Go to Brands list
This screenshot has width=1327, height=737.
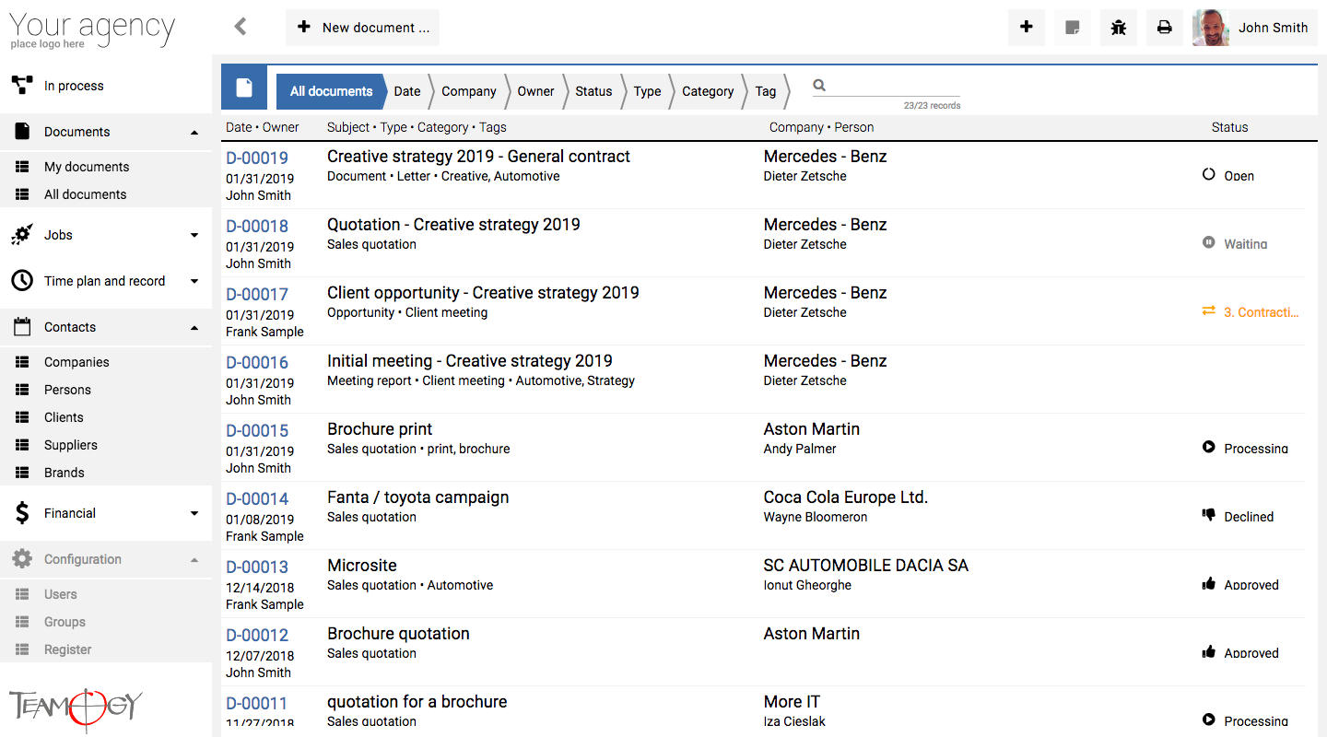[65, 473]
